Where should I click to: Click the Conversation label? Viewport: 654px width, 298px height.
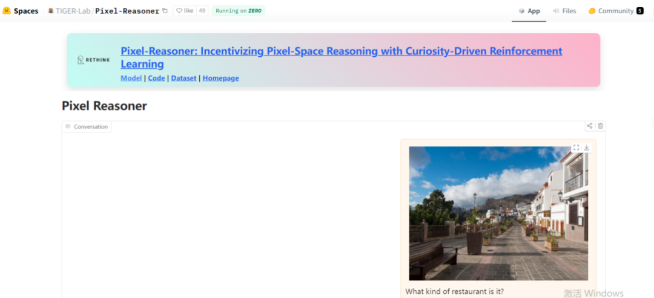(87, 126)
